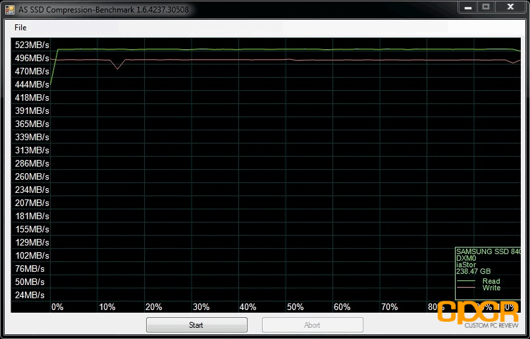Click the SAMSUNG SSD 840 drive name in legend

488,252
